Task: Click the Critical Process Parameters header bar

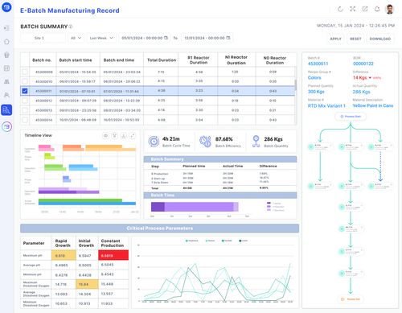Action: pyautogui.click(x=159, y=229)
